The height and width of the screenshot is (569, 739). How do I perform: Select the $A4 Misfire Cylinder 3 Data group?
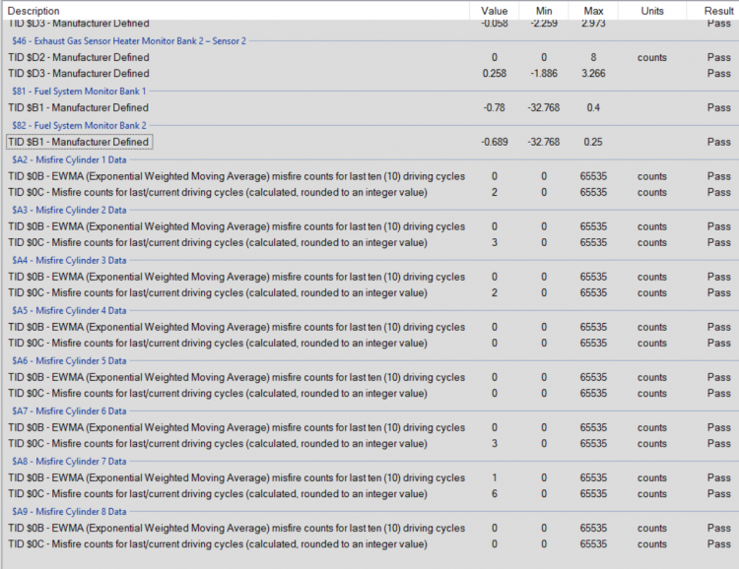coord(69,261)
